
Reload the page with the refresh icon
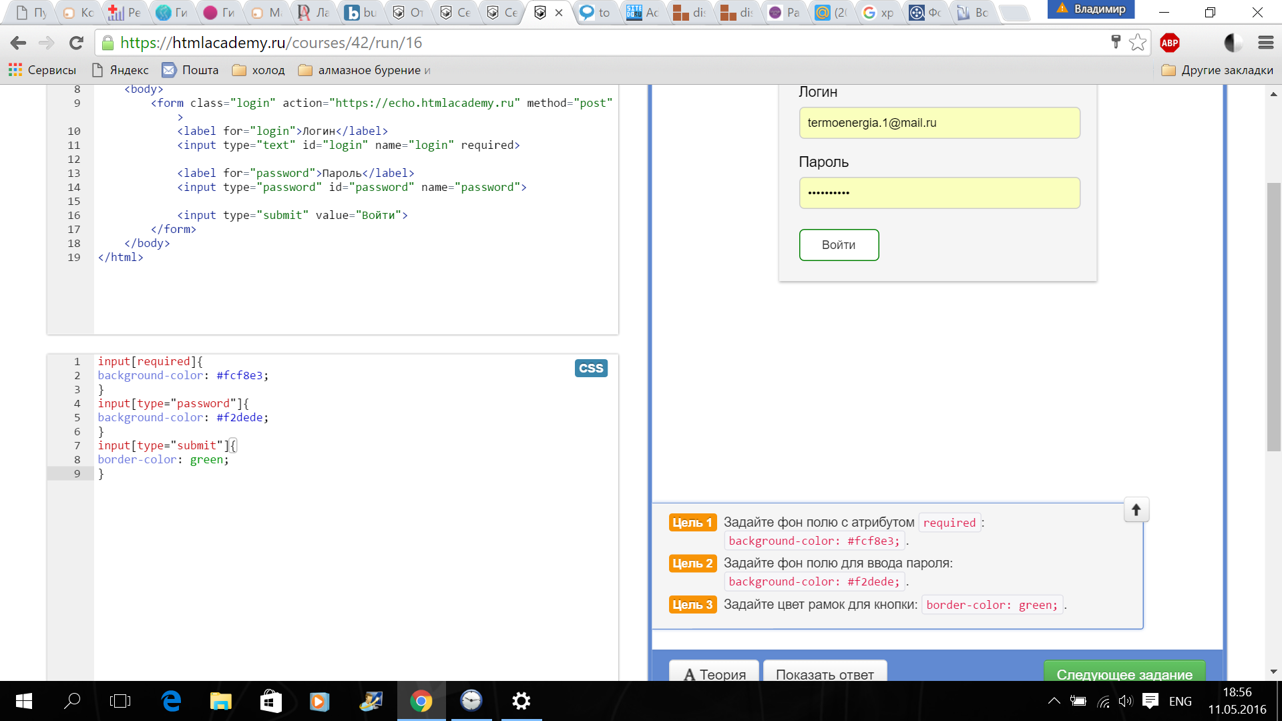(76, 43)
